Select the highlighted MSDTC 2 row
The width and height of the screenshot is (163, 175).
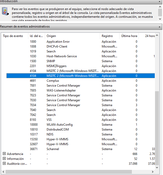pyautogui.click(x=81, y=76)
